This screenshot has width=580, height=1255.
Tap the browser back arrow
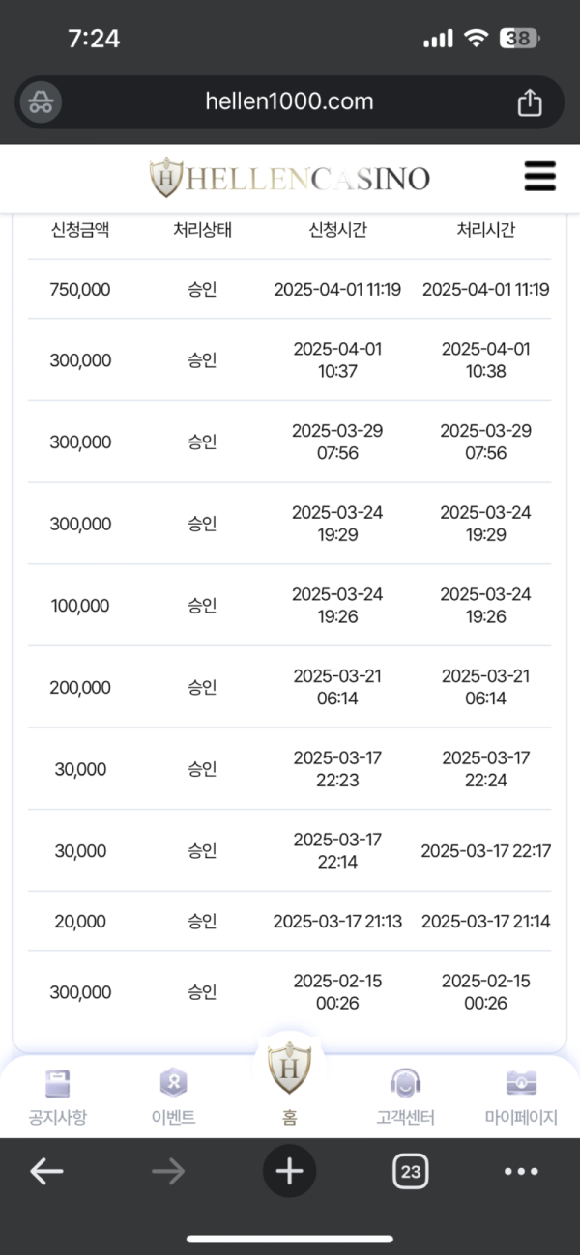tap(46, 1172)
